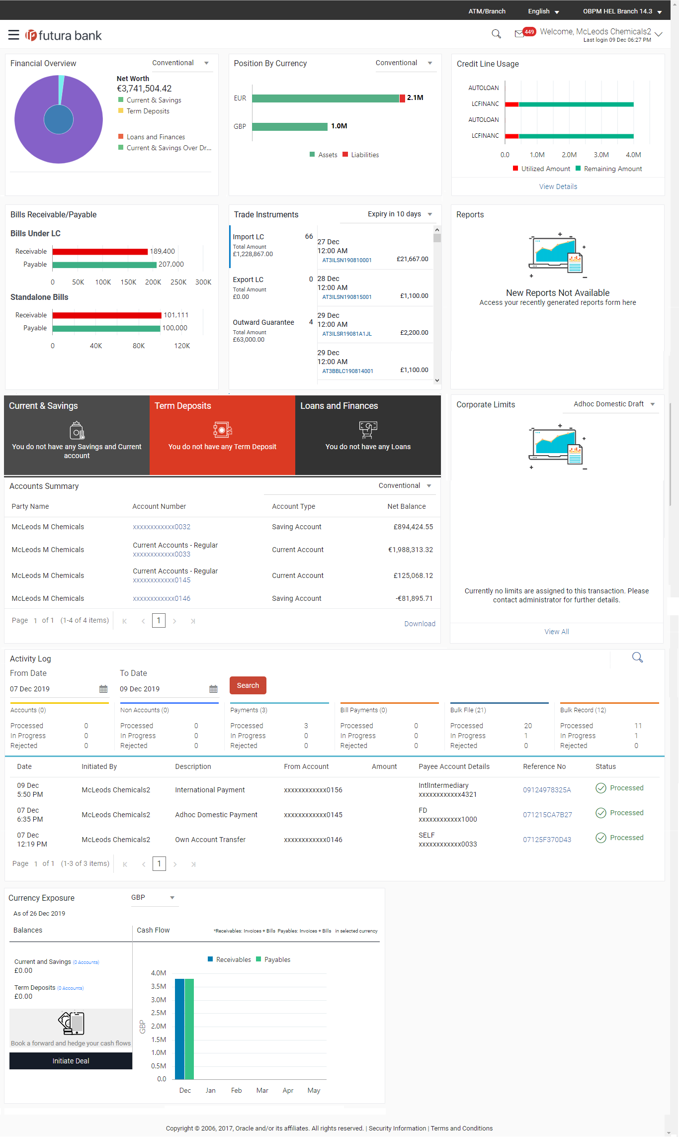Image resolution: width=679 pixels, height=1137 pixels.
Task: Select the Term Deposits tile
Action: click(x=222, y=435)
